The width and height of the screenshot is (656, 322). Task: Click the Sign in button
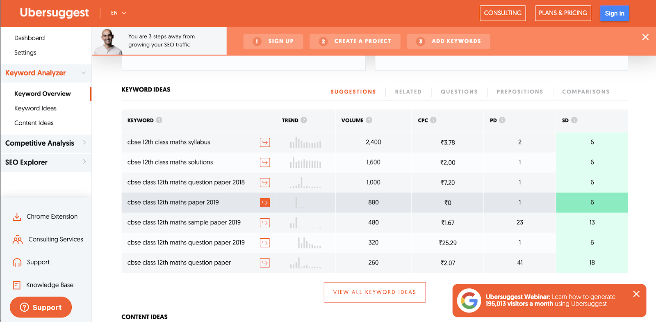[615, 14]
